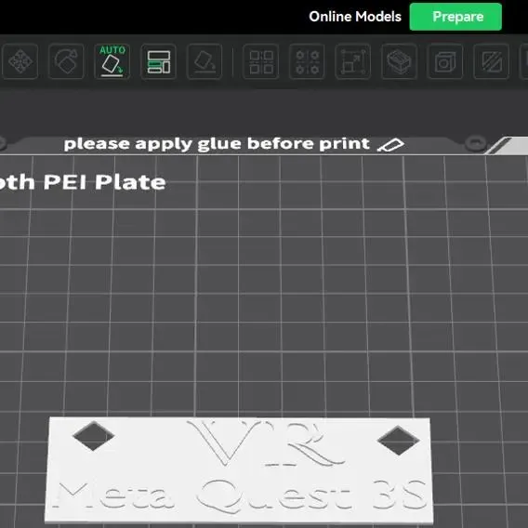Switch to the Prepare tab
The height and width of the screenshot is (528, 528).
point(455,17)
